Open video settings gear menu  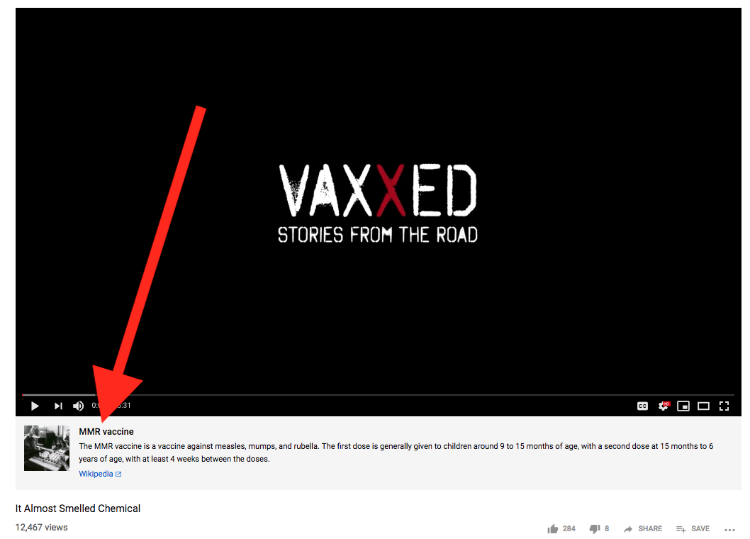664,406
